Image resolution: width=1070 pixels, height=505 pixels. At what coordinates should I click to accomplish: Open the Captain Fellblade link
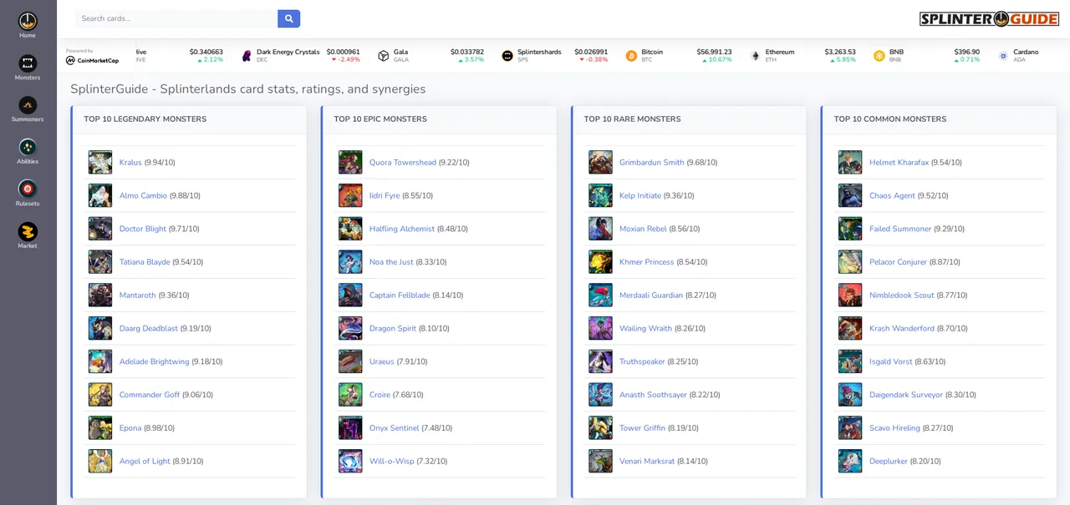(x=400, y=295)
